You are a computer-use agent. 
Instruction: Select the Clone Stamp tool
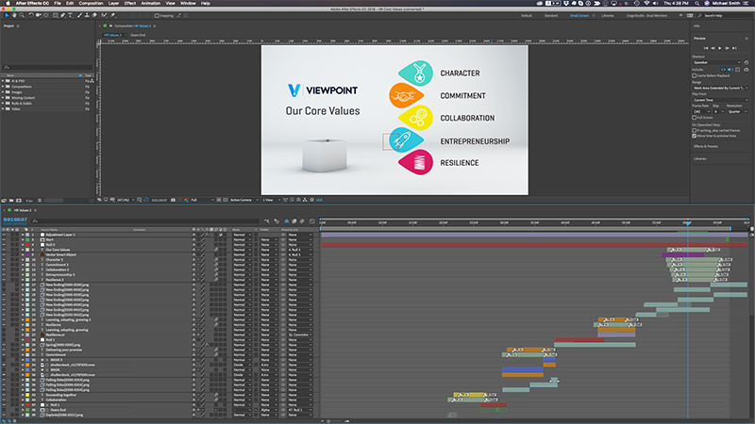pyautogui.click(x=87, y=15)
